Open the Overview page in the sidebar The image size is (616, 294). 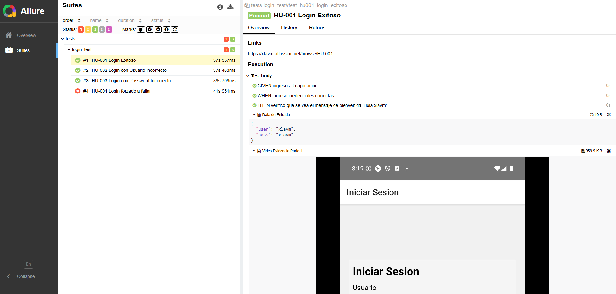pos(27,35)
